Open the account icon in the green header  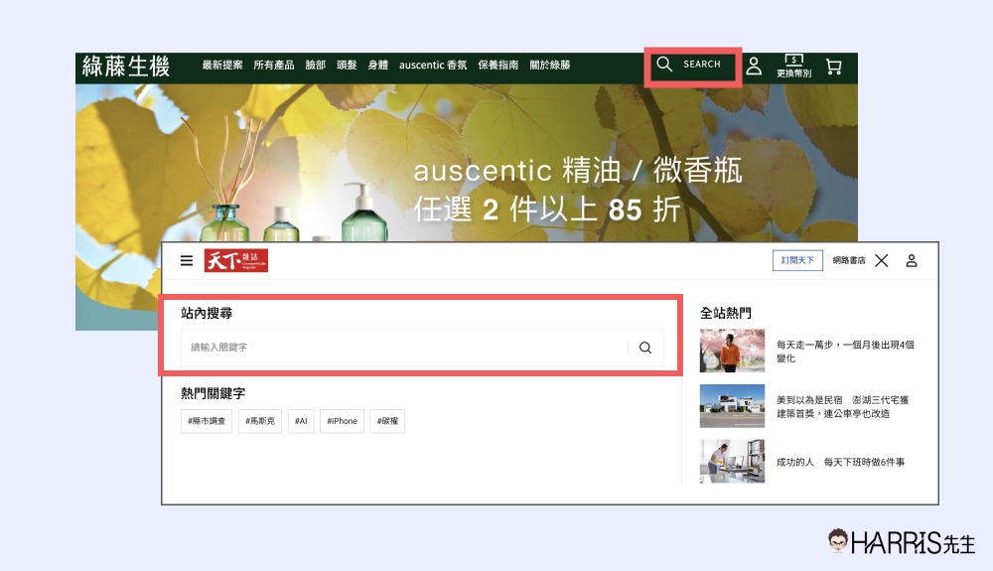coord(754,66)
